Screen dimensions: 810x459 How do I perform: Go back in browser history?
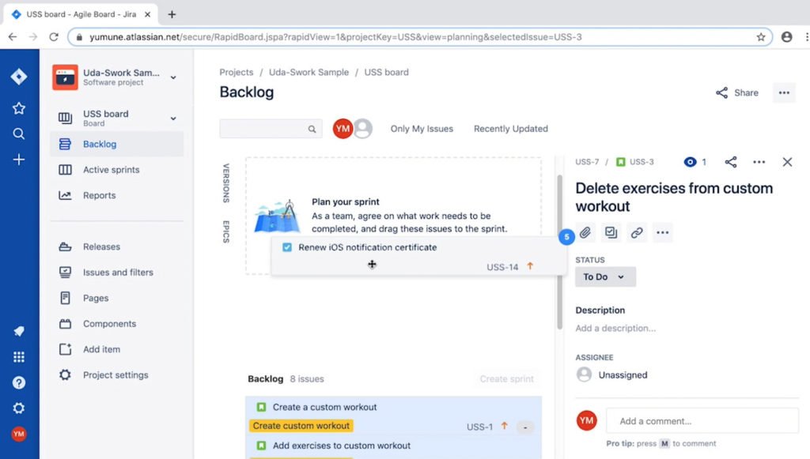[13, 37]
